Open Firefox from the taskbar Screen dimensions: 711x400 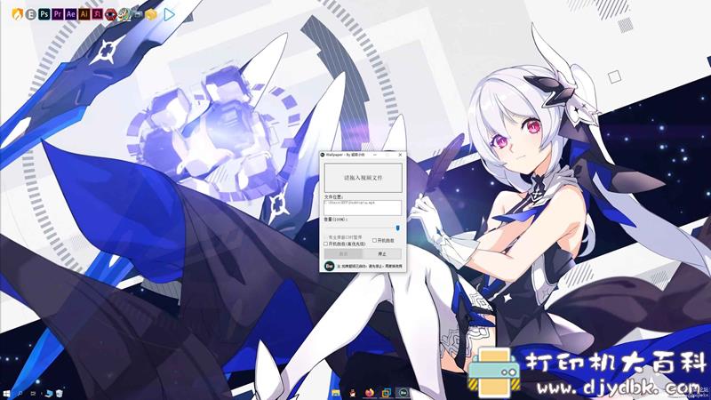tap(370, 393)
